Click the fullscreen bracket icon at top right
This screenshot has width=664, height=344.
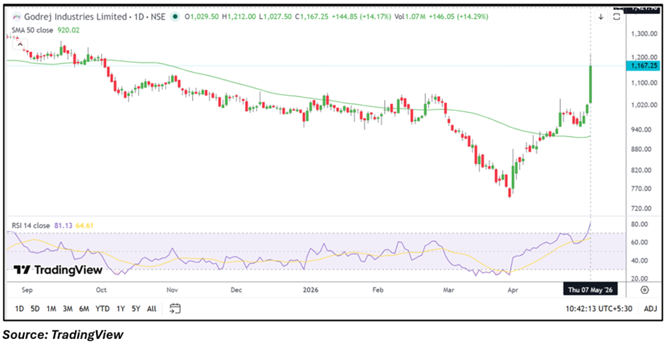[x=617, y=17]
